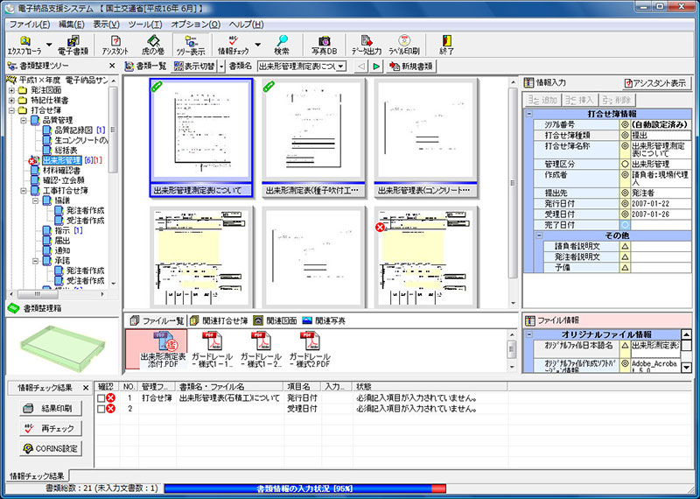This screenshot has height=499, width=700.
Task: Close the 書類整理ツリー panel
Action: tap(112, 66)
